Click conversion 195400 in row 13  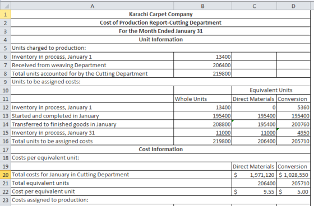293,116
